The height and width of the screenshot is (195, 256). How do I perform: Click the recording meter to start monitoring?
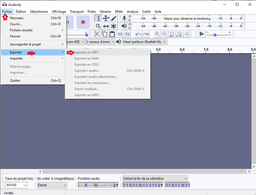[x=187, y=19]
